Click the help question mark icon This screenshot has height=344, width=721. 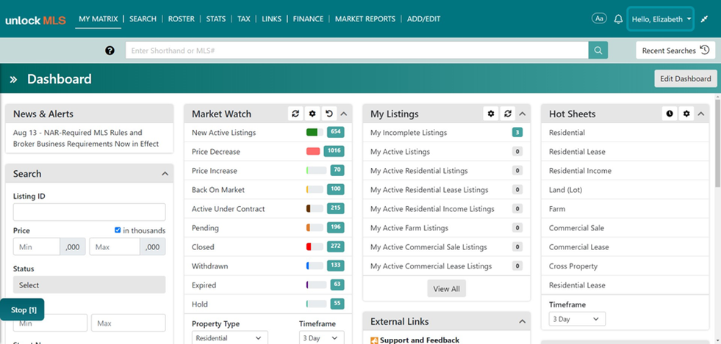110,51
